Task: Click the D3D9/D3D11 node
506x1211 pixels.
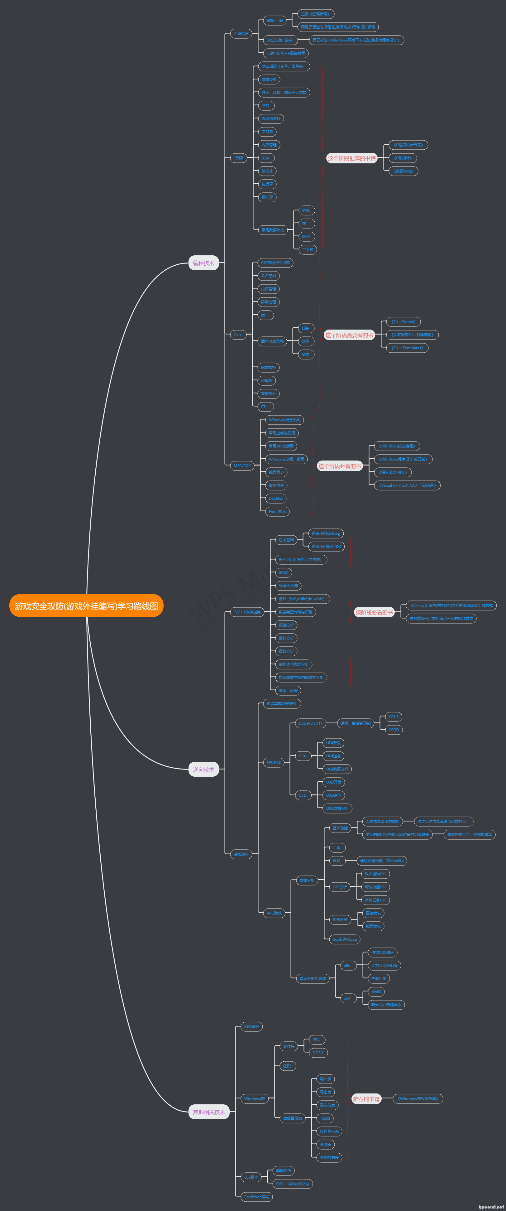Action: pos(311,723)
